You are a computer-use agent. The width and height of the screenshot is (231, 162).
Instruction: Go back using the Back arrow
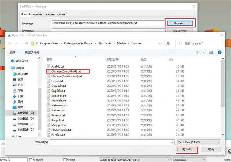(x=10, y=44)
